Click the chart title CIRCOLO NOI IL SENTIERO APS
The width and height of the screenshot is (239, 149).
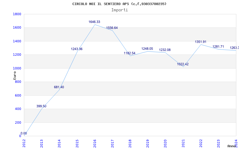[119, 4]
